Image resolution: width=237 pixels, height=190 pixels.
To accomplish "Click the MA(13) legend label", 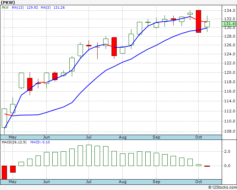I will coord(18,8).
